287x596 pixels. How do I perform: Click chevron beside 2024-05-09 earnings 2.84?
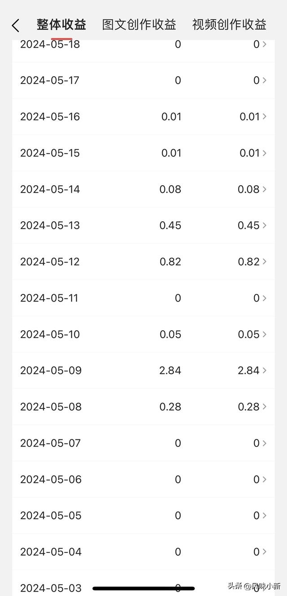pyautogui.click(x=265, y=370)
